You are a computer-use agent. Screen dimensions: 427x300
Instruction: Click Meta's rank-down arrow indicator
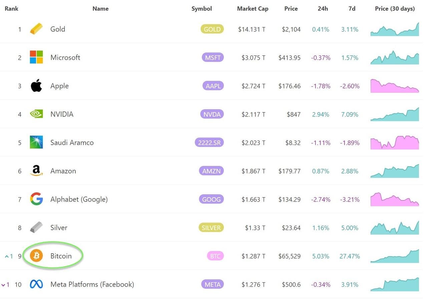5,285
